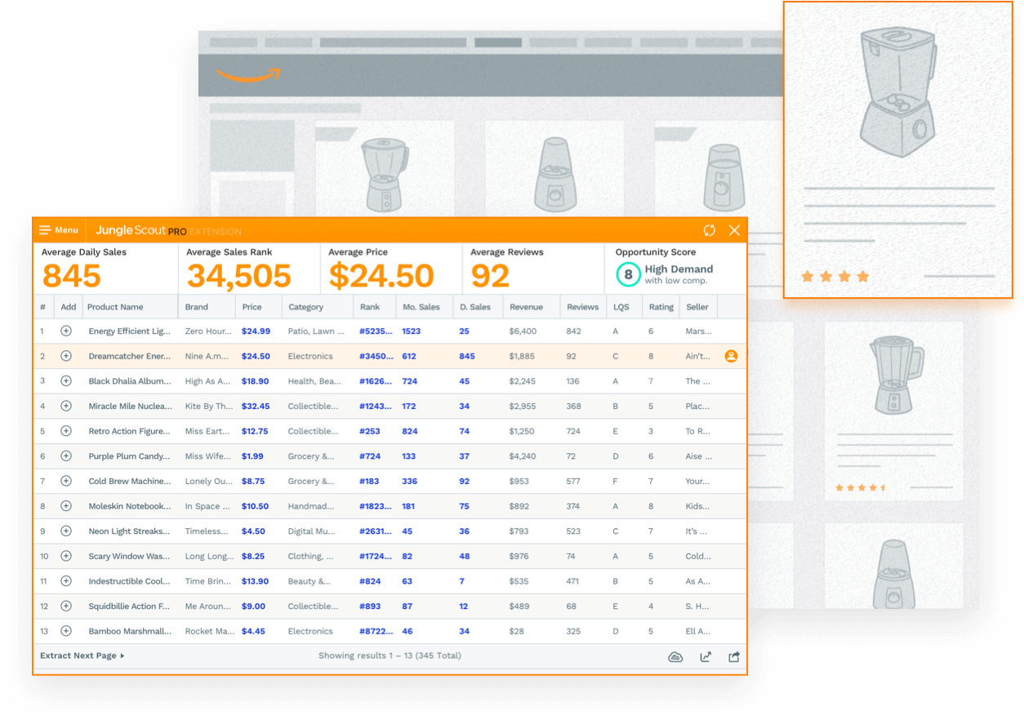Click Digital Mu... category in Neon Light row
Image resolution: width=1024 pixels, height=720 pixels.
pos(311,531)
